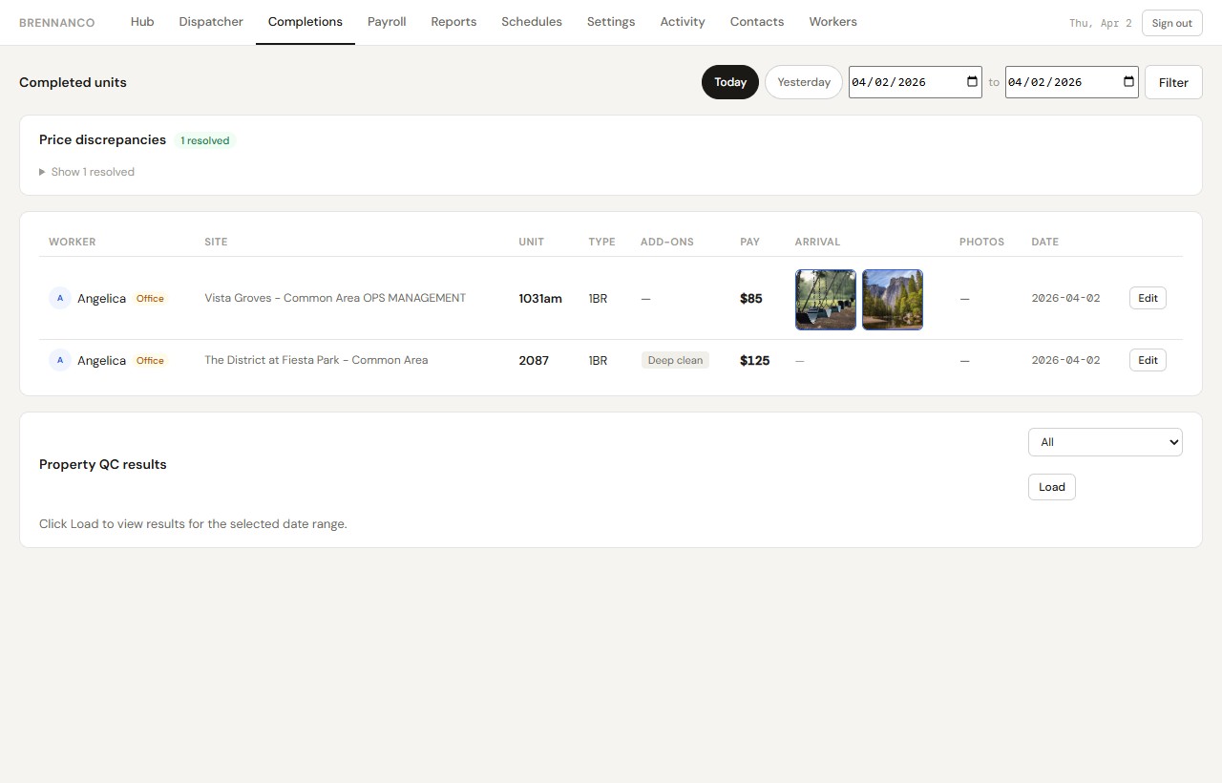
Task: Open the All filter dropdown in Property QC
Action: (1106, 442)
